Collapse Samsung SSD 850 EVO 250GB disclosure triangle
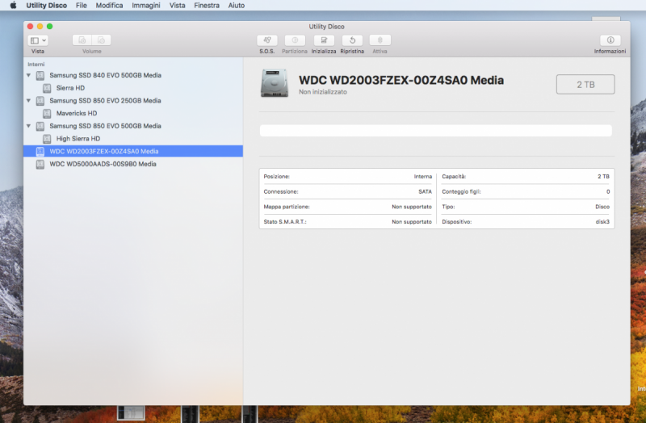646x423 pixels. coord(28,100)
